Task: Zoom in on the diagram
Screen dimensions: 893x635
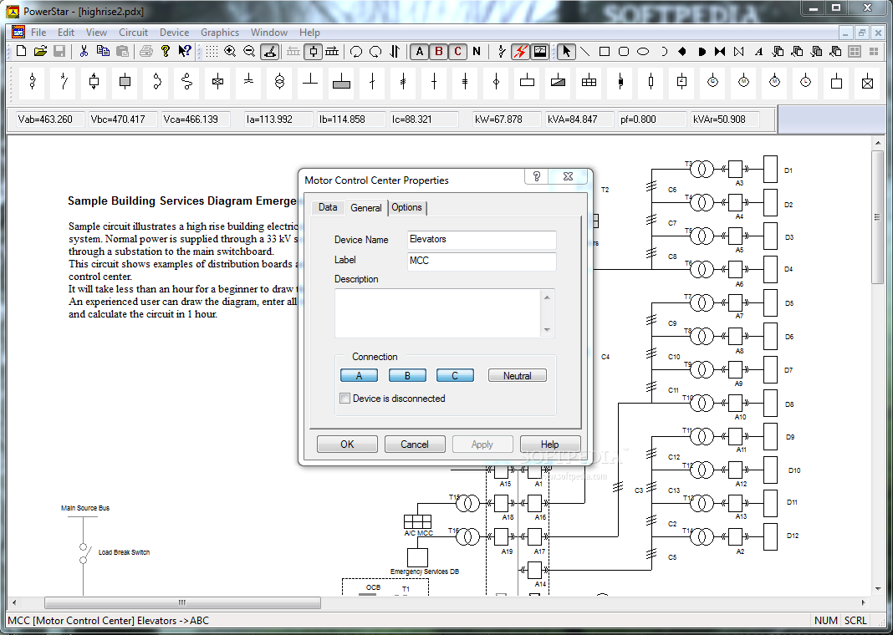Action: (230, 52)
